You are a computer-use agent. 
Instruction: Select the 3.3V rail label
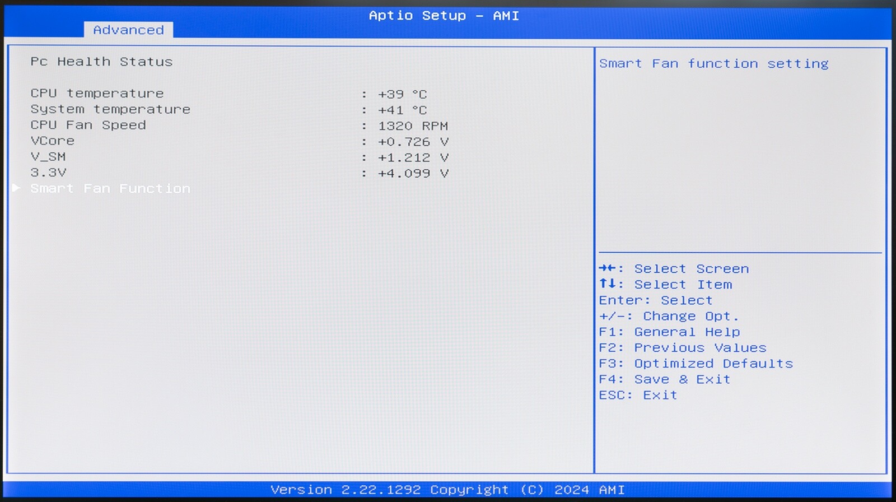coord(48,173)
